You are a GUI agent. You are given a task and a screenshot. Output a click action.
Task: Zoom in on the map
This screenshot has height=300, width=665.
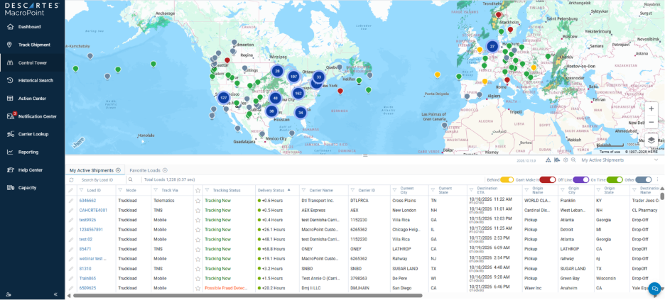click(x=651, y=109)
